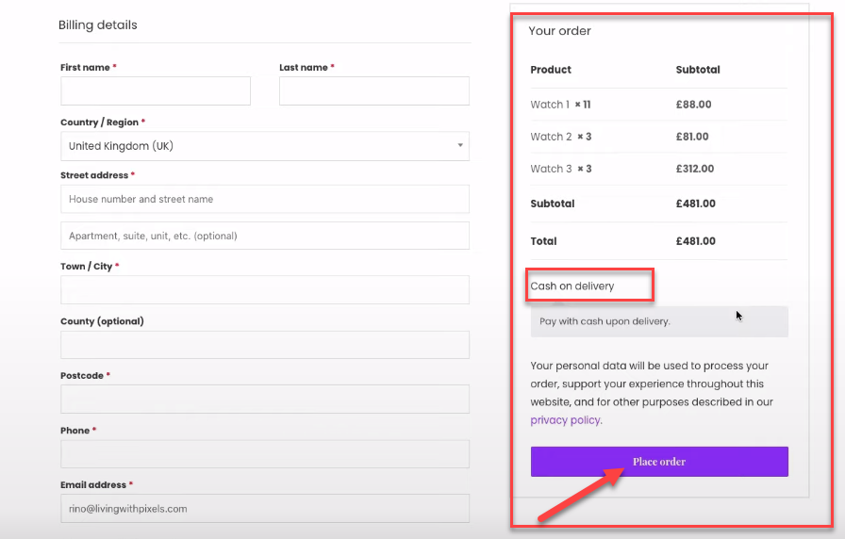Click the dropdown arrow beside United Kingdom (UK)

(x=460, y=145)
